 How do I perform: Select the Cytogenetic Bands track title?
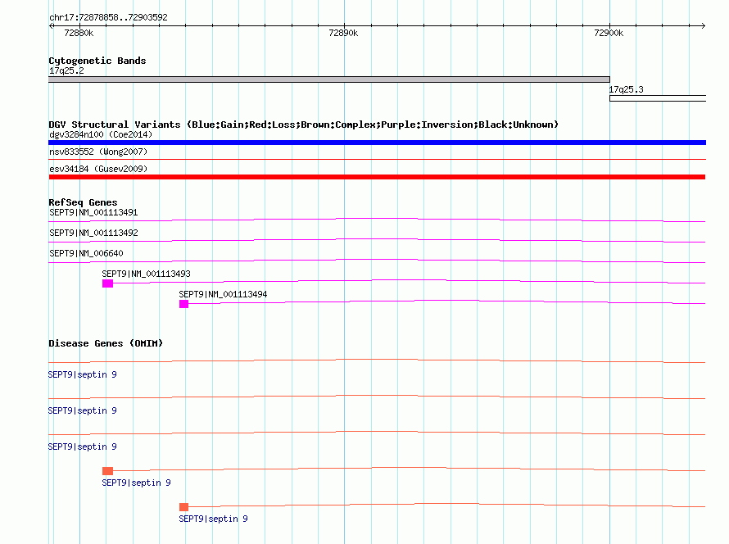point(97,61)
